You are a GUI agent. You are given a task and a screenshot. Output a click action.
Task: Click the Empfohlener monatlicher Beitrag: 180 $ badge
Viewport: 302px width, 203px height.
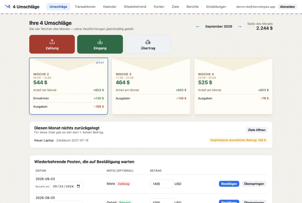(238, 140)
